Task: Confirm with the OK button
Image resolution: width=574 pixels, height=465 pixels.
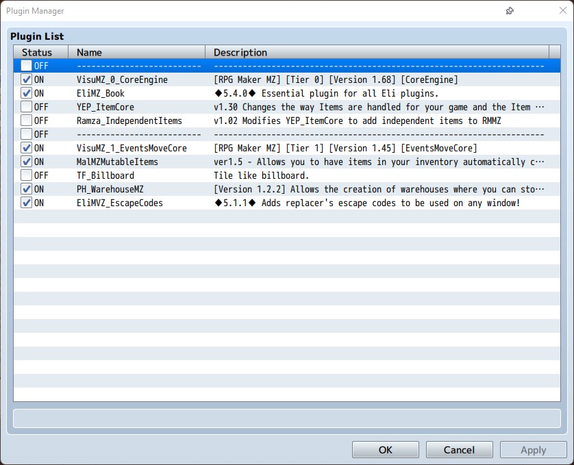Action: (386, 450)
